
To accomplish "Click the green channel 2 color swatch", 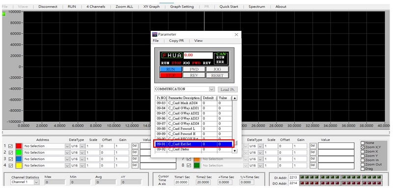I will click(19, 152).
